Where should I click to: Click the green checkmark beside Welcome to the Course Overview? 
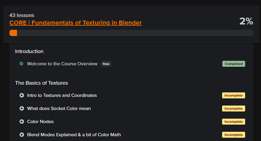pyautogui.click(x=21, y=63)
